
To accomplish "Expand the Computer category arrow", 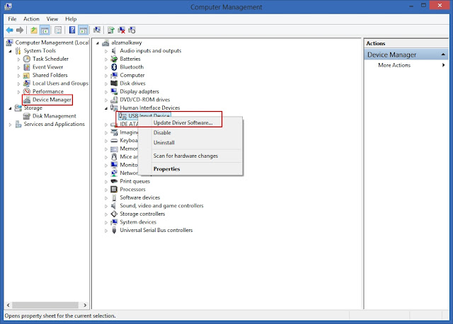I will pyautogui.click(x=106, y=76).
